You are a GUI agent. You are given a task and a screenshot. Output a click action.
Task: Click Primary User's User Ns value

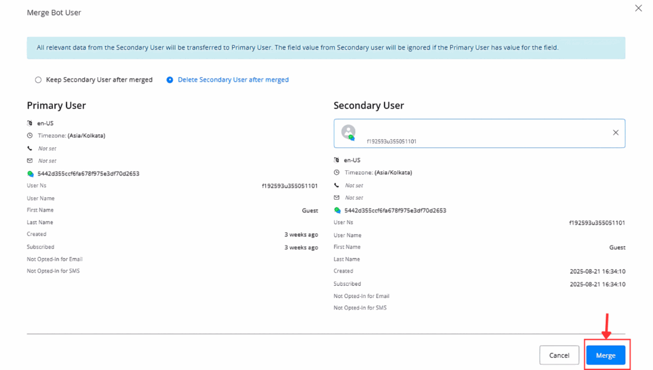tap(290, 186)
